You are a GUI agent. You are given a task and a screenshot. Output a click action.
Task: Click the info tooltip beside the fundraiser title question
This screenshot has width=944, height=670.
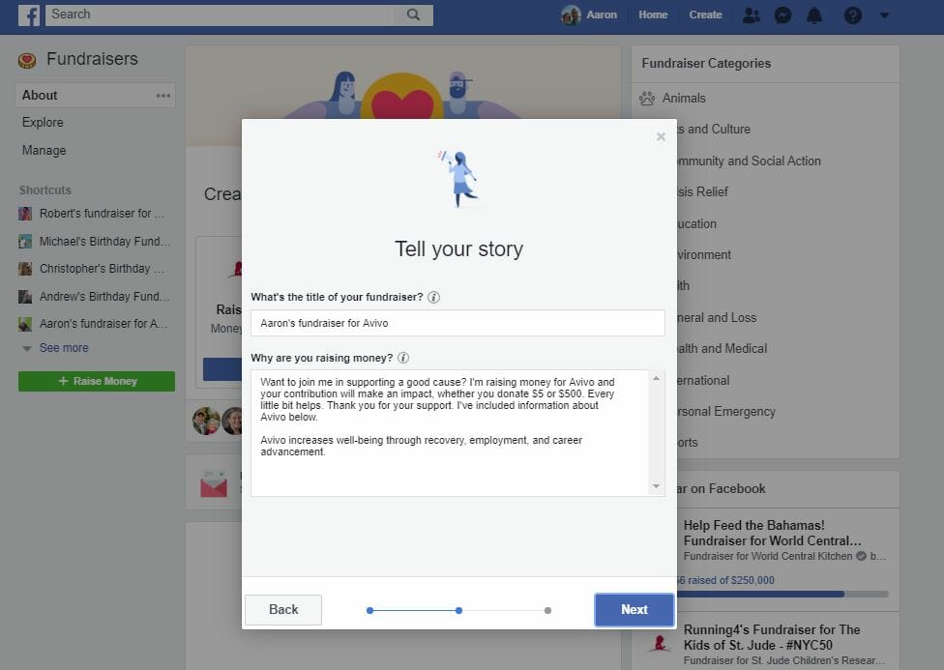431,297
